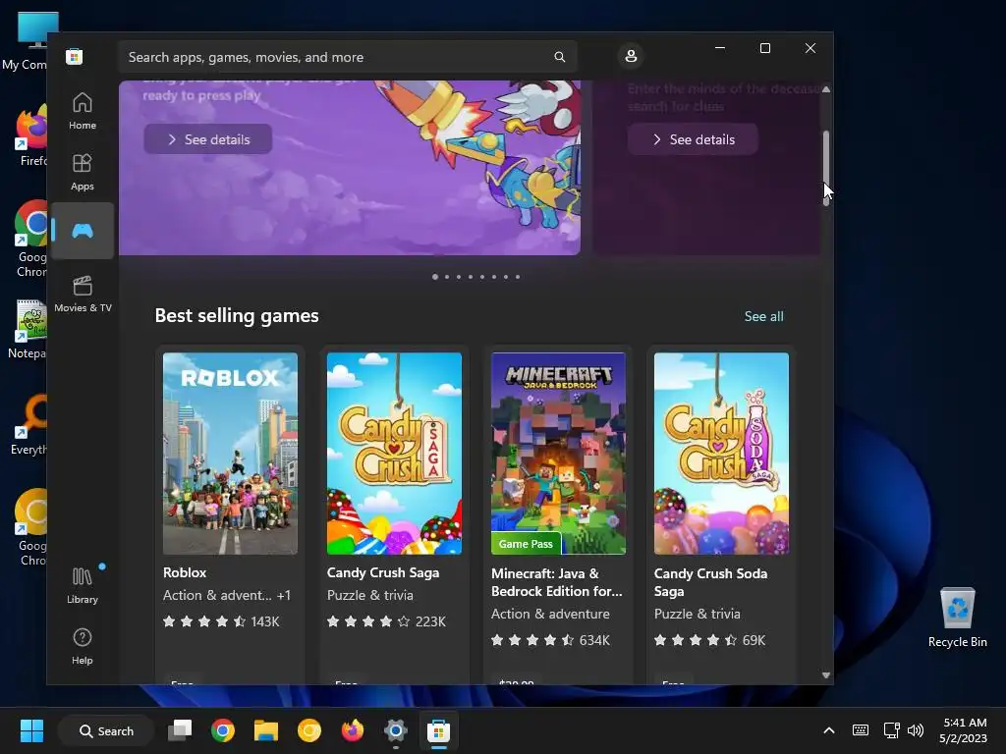Open Minecraft Java & Bedrock cover image

[558, 454]
